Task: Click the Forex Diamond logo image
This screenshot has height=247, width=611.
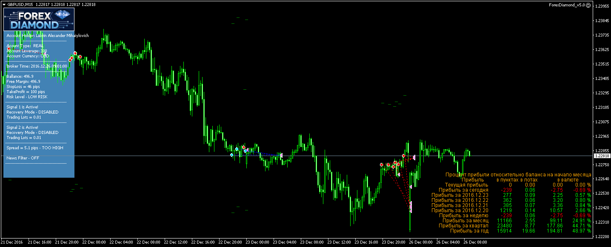Action: pos(39,20)
